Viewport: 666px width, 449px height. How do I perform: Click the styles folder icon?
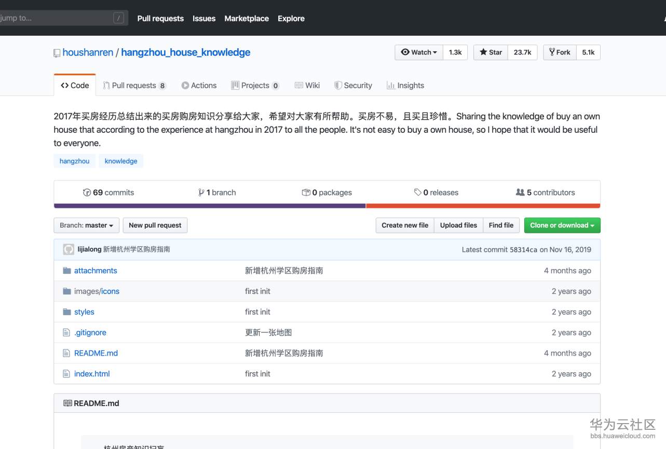[x=66, y=312]
